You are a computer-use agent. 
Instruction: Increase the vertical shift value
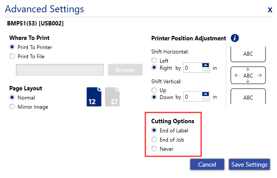coord(205,94)
